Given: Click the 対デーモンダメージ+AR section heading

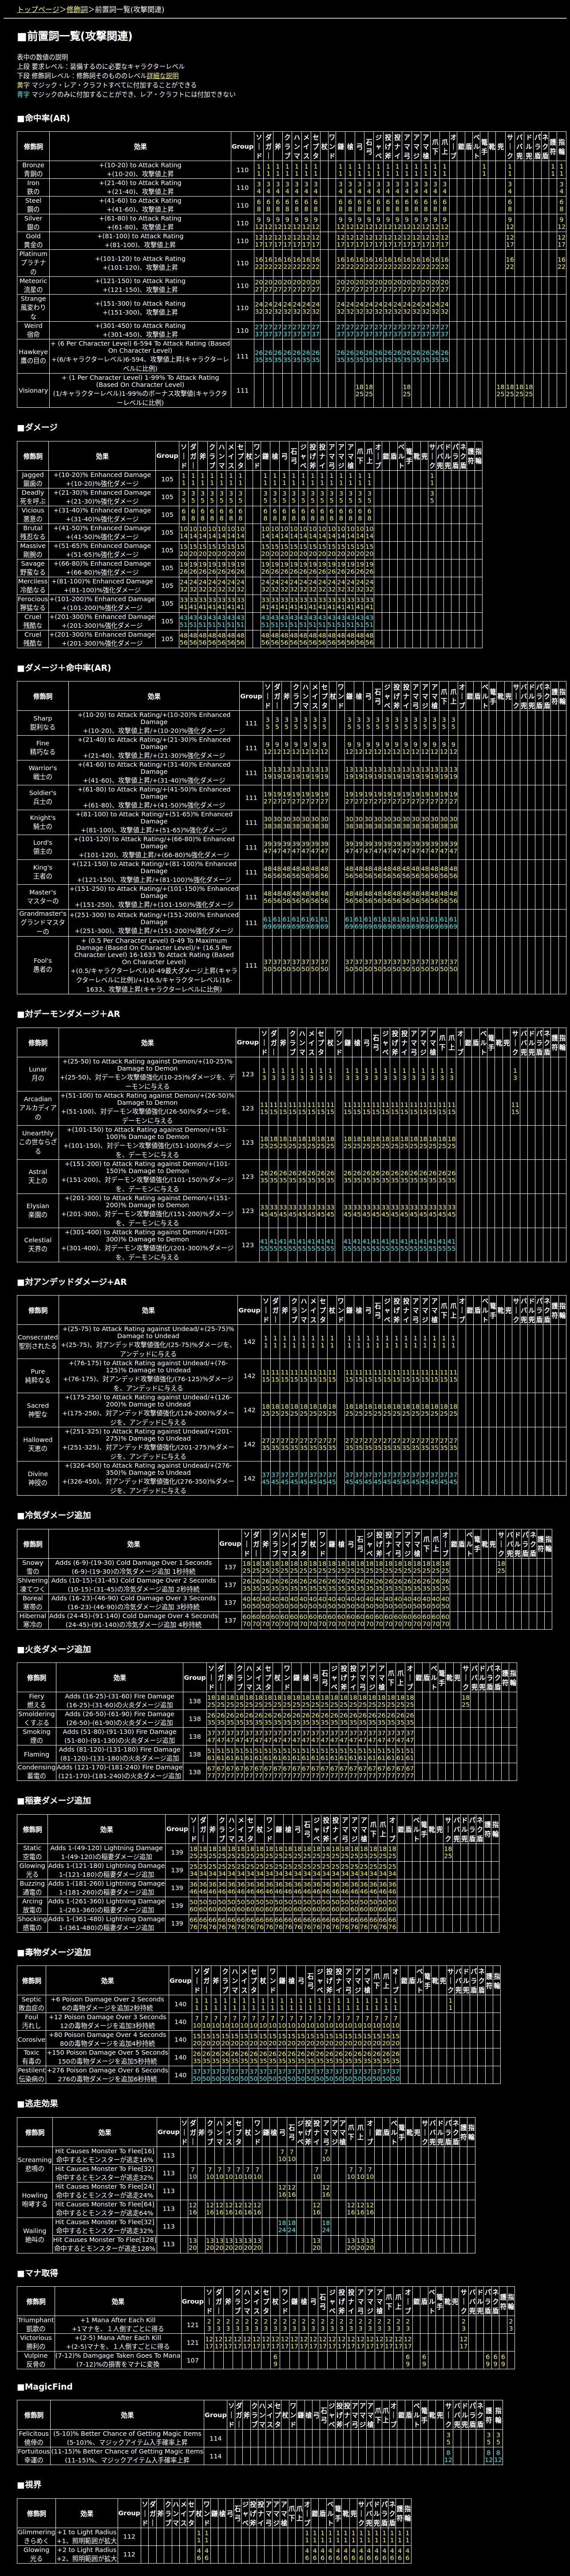Looking at the screenshot, I should [69, 1014].
